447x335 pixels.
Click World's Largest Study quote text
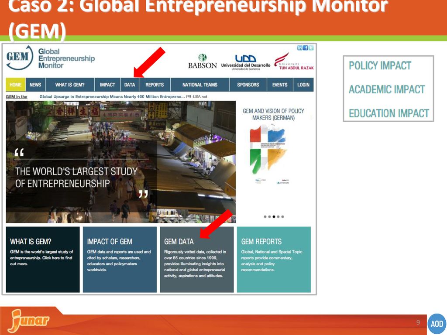point(76,177)
